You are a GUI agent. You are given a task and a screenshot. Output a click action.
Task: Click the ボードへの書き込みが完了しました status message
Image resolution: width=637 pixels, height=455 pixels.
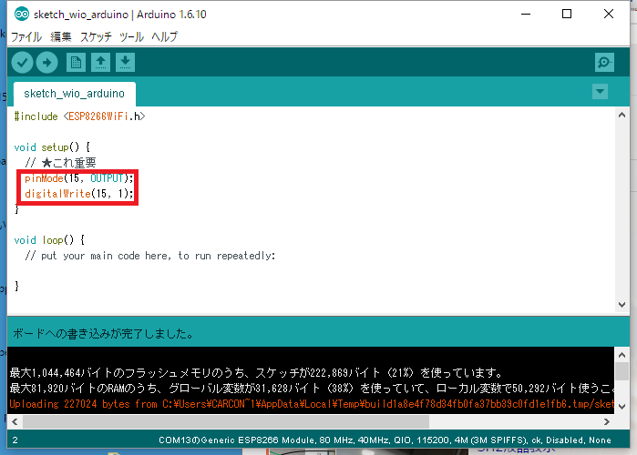(x=104, y=334)
